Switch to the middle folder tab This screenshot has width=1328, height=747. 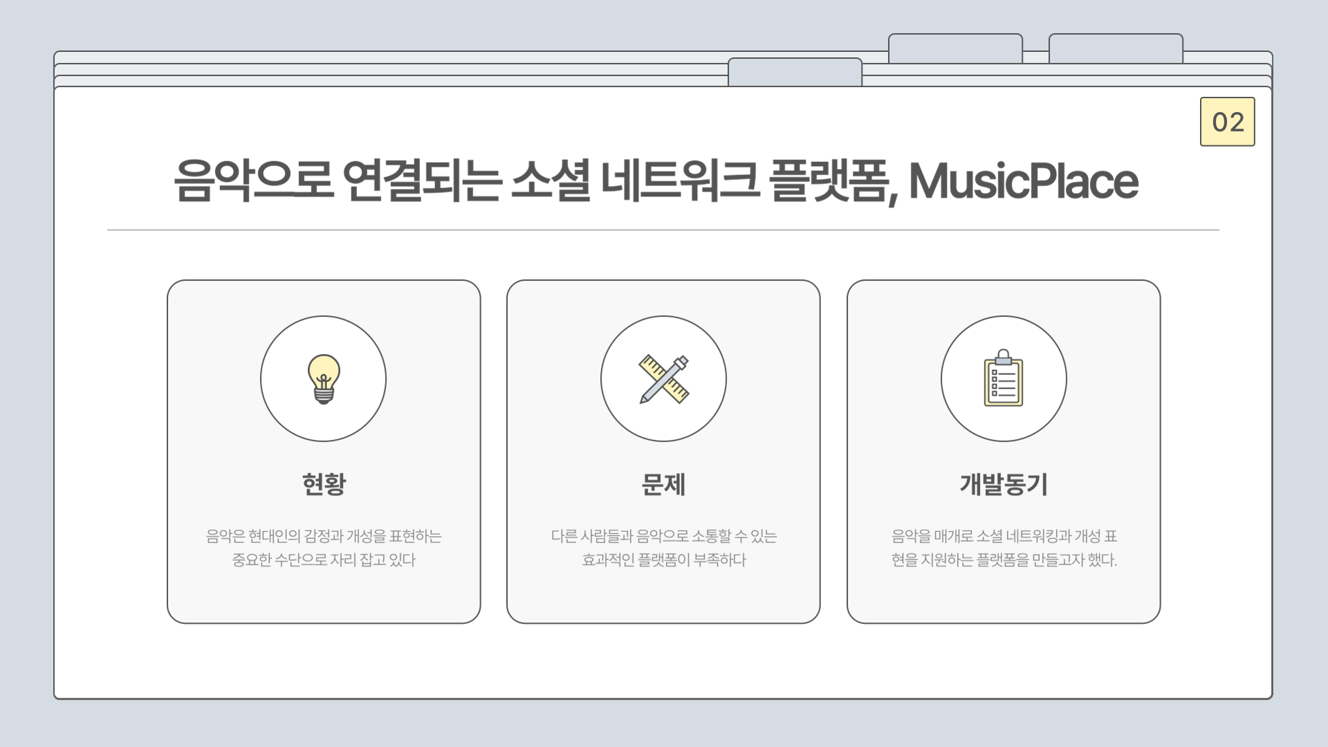(954, 48)
